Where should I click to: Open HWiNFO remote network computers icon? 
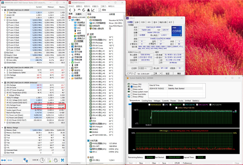[26, 160]
